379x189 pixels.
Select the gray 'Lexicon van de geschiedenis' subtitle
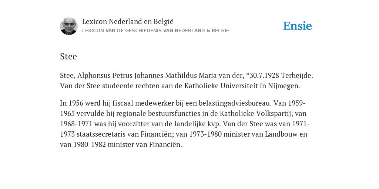click(155, 31)
